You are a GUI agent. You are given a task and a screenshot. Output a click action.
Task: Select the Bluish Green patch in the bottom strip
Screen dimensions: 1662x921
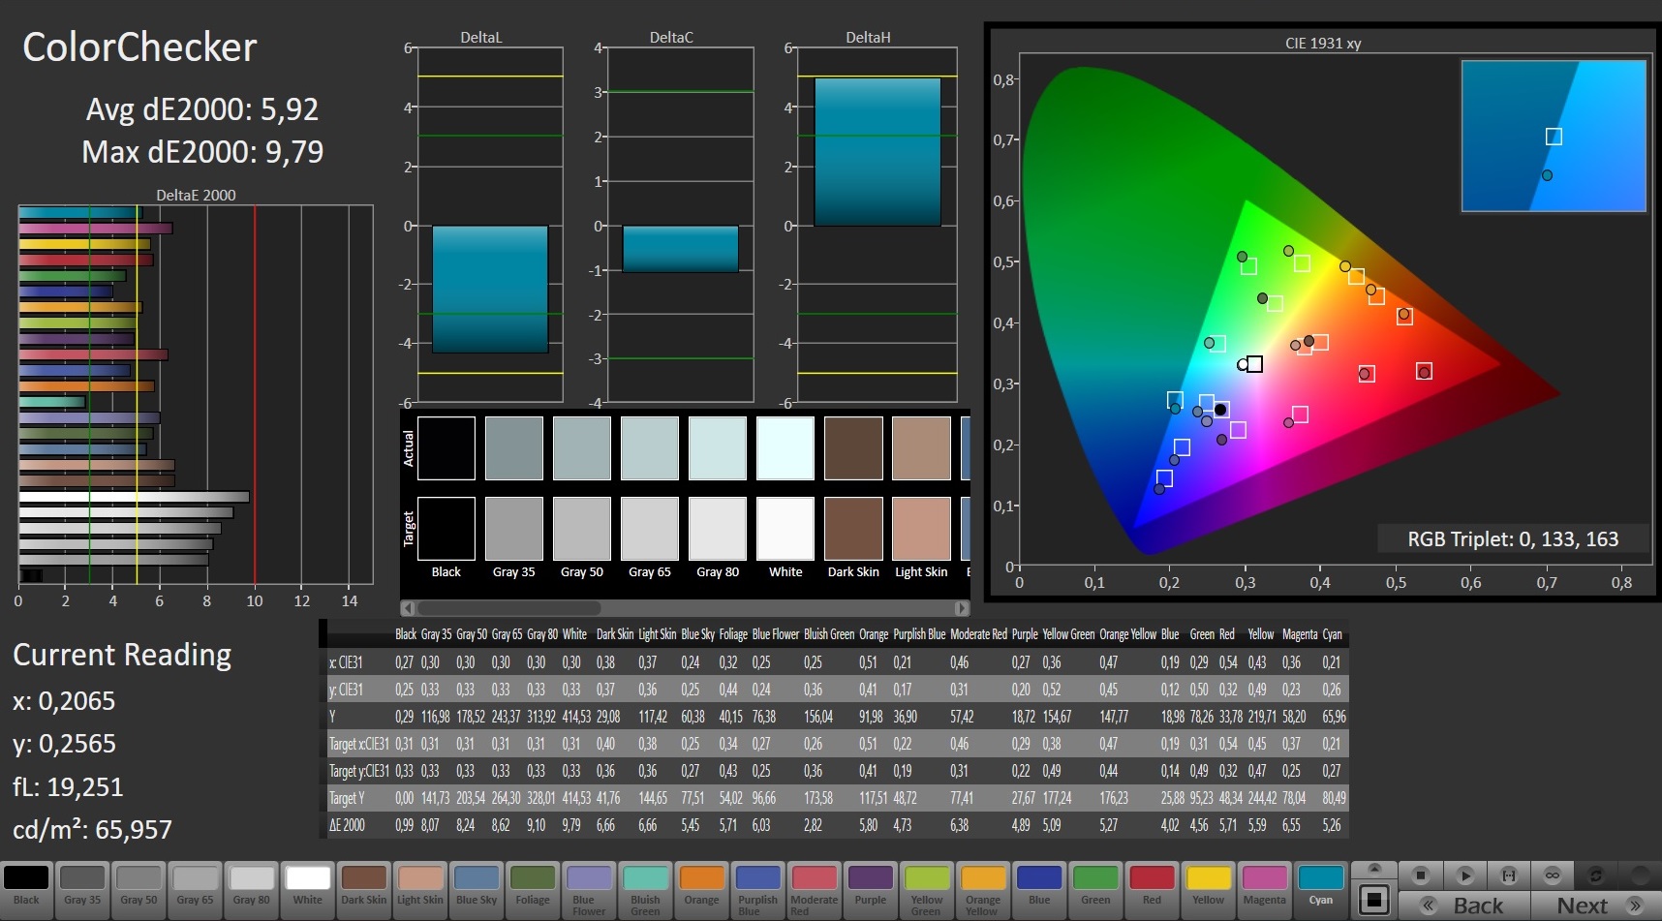click(x=645, y=890)
